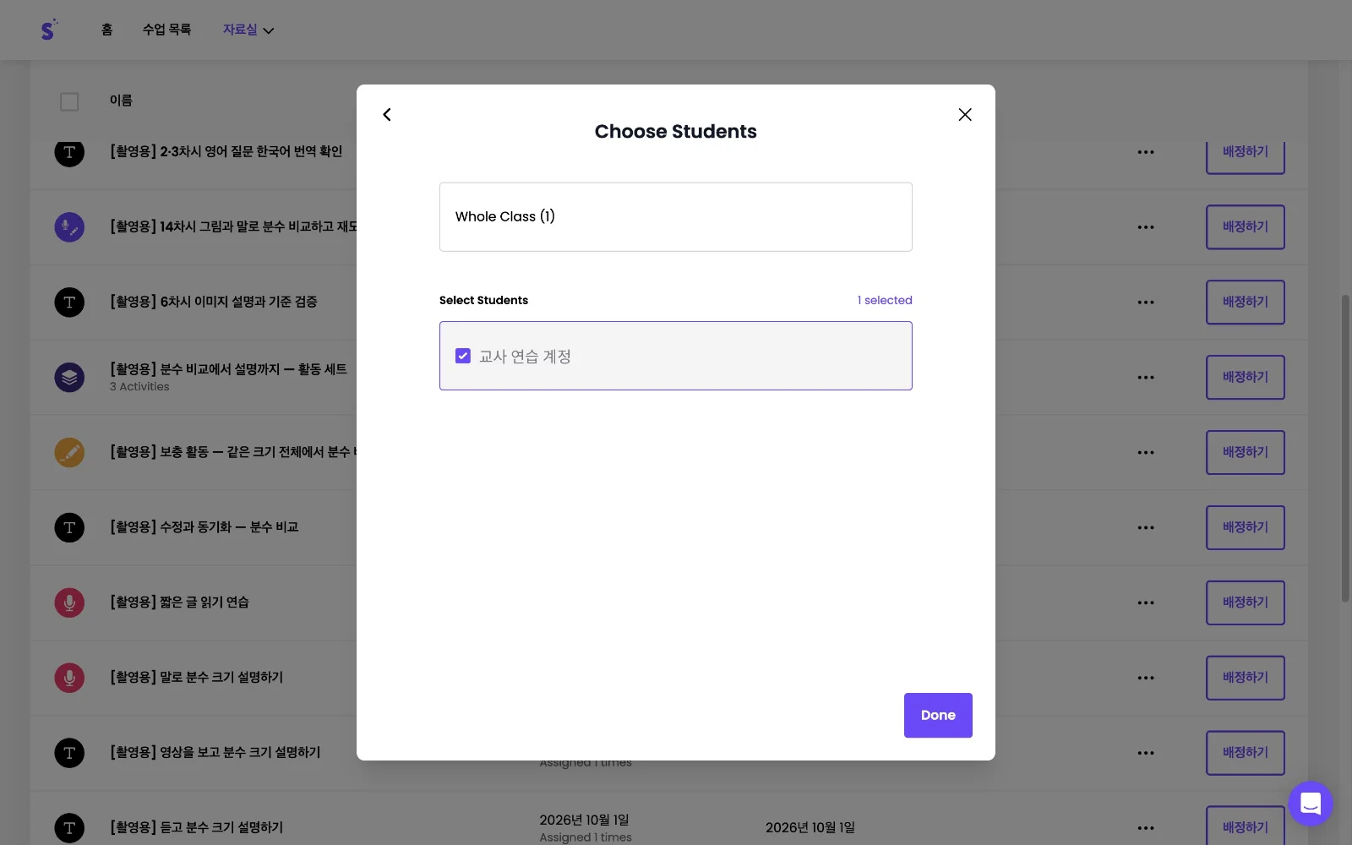Open the three-dot menu for the 14차시 row
Image resolution: width=1352 pixels, height=845 pixels.
tap(1146, 227)
